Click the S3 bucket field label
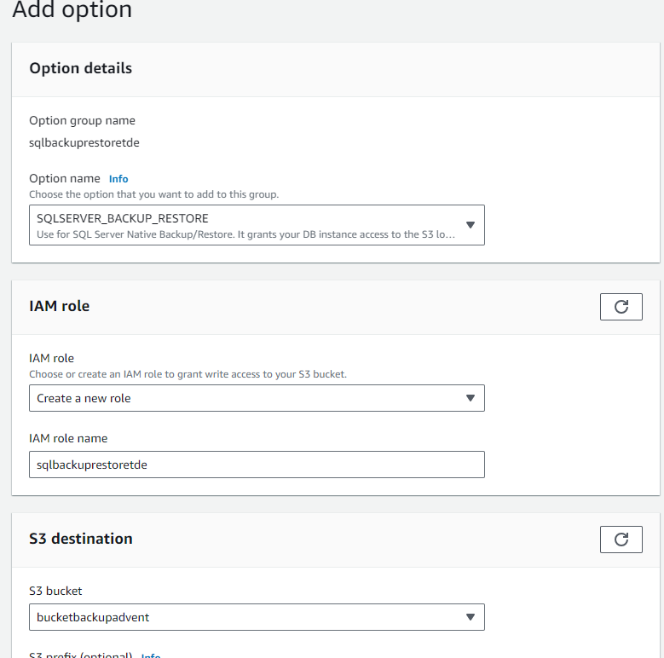The image size is (664, 658). 55,591
